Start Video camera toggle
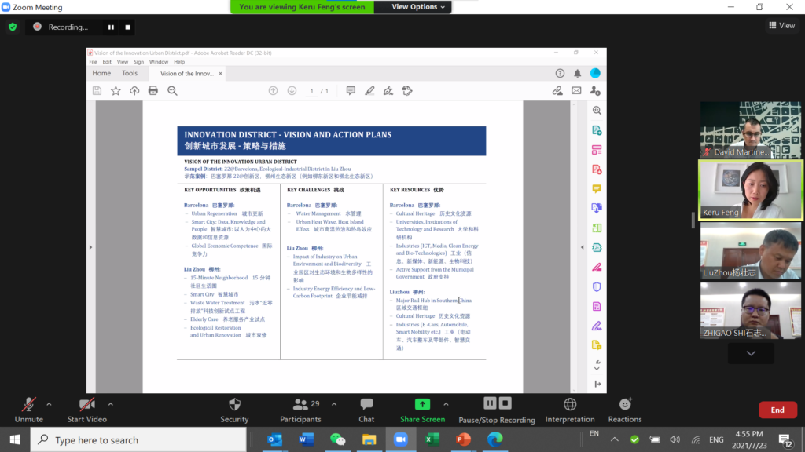This screenshot has height=452, width=805. click(86, 405)
